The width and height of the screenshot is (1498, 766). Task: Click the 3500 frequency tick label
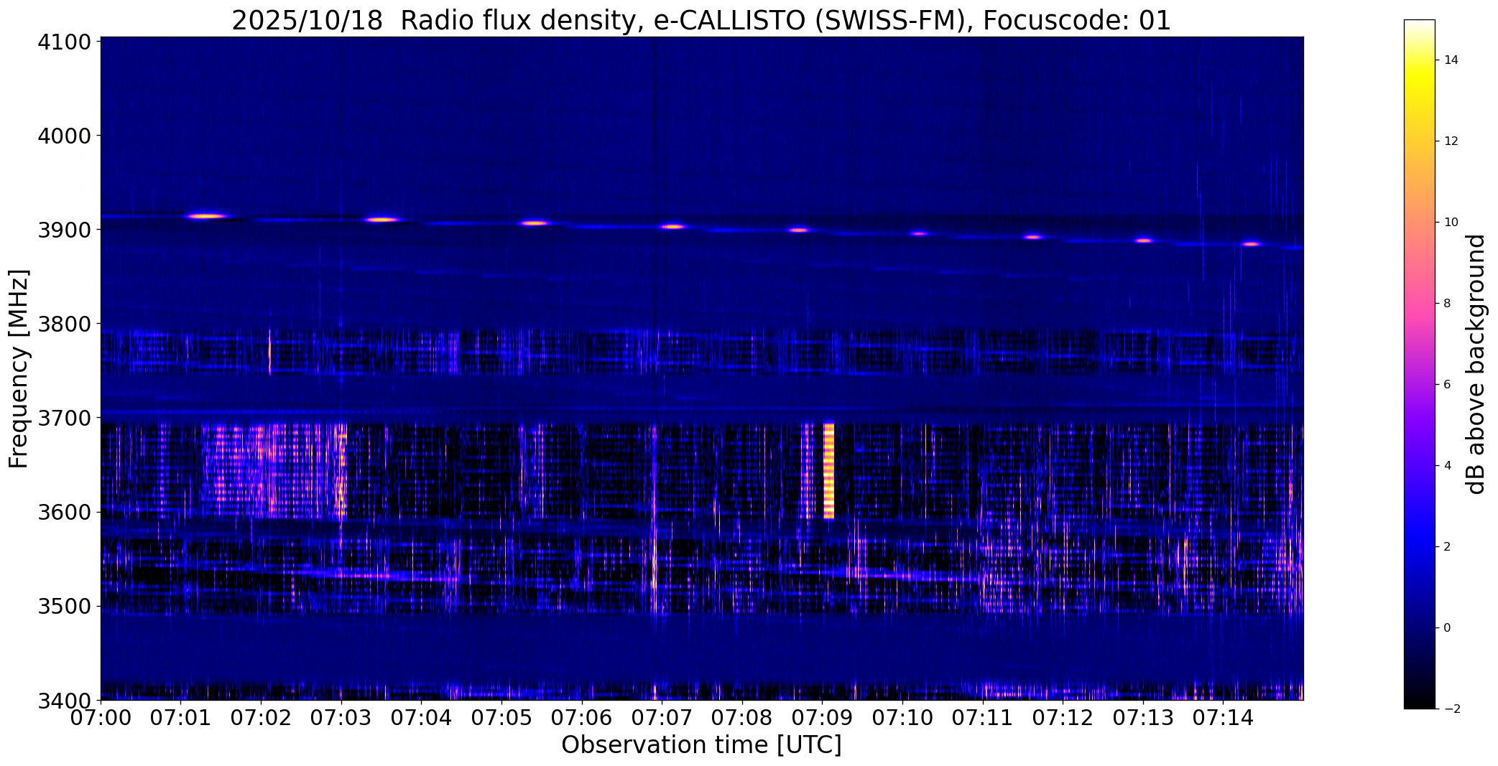click(64, 607)
